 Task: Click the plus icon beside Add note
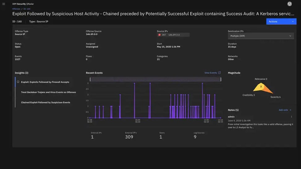(x=290, y=110)
